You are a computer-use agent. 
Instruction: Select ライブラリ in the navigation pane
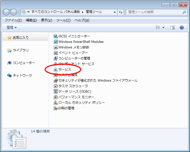[21, 50]
